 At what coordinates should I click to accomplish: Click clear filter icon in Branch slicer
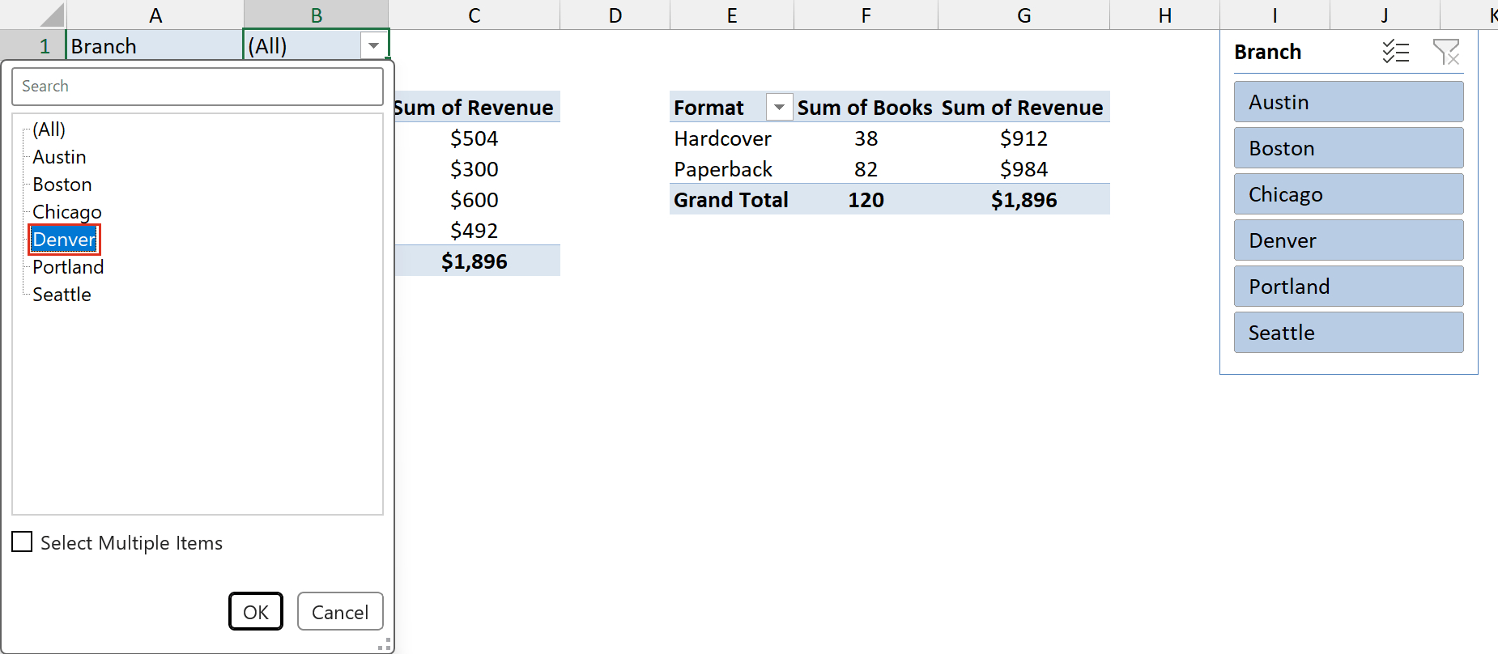1446,52
